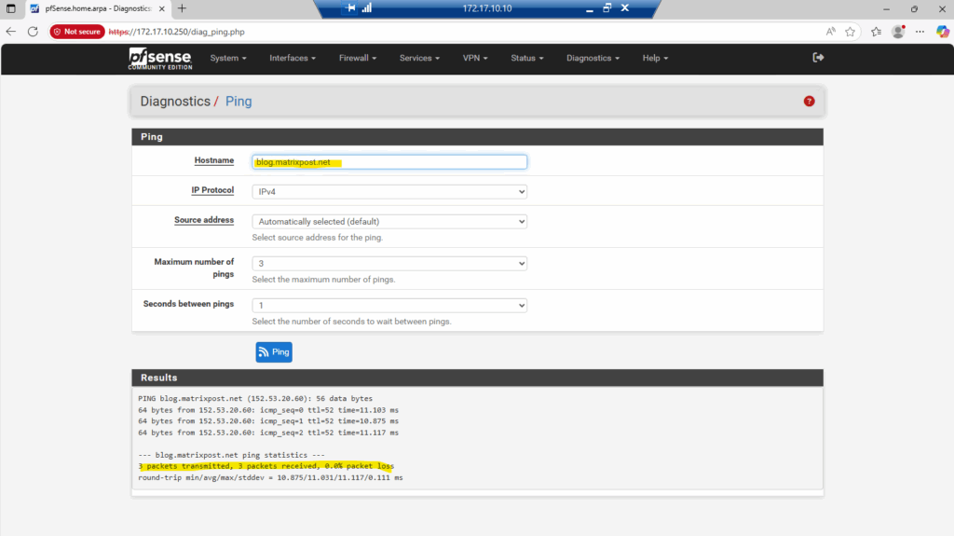Open the Copilot sidebar icon
This screenshot has width=954, height=536.
[943, 32]
